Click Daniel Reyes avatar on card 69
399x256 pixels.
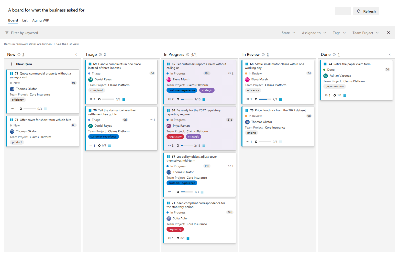(x=91, y=79)
